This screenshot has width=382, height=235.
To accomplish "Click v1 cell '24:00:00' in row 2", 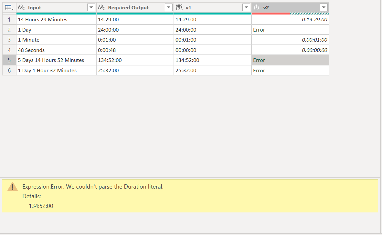I will pyautogui.click(x=213, y=30).
